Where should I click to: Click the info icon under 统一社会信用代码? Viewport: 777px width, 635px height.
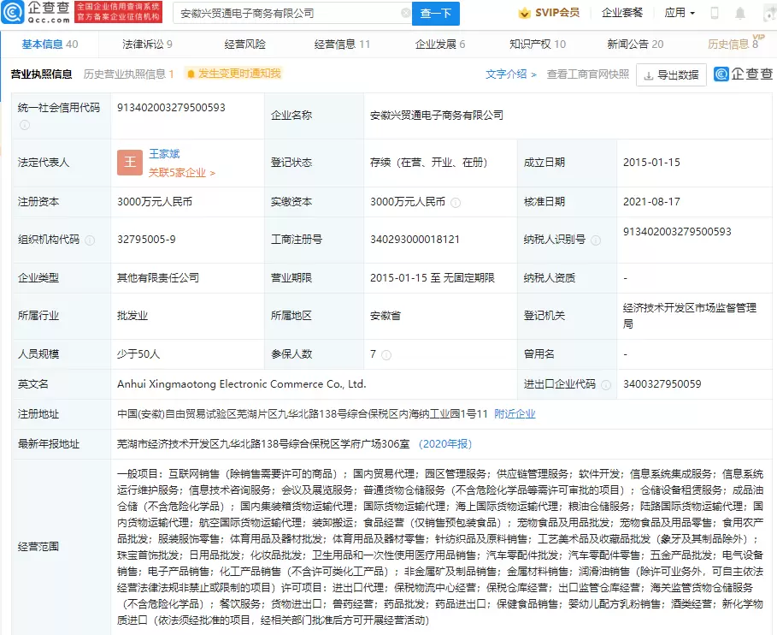[25, 125]
